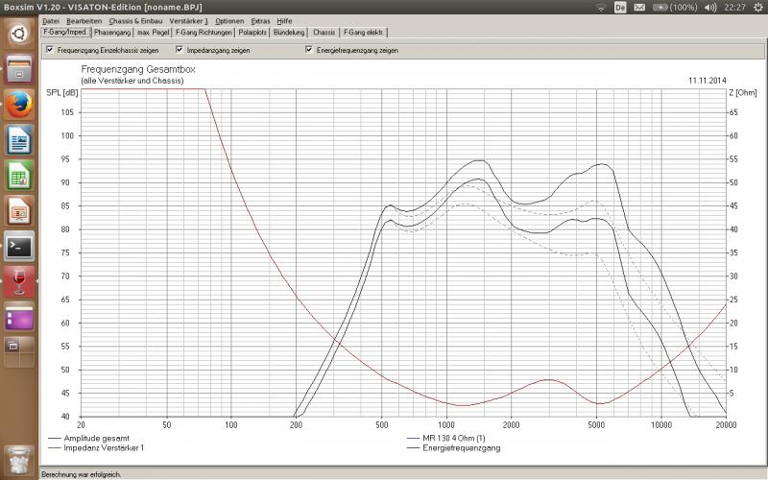Open the Datei menu
Viewport: 768px width, 480px height.
pos(51,20)
